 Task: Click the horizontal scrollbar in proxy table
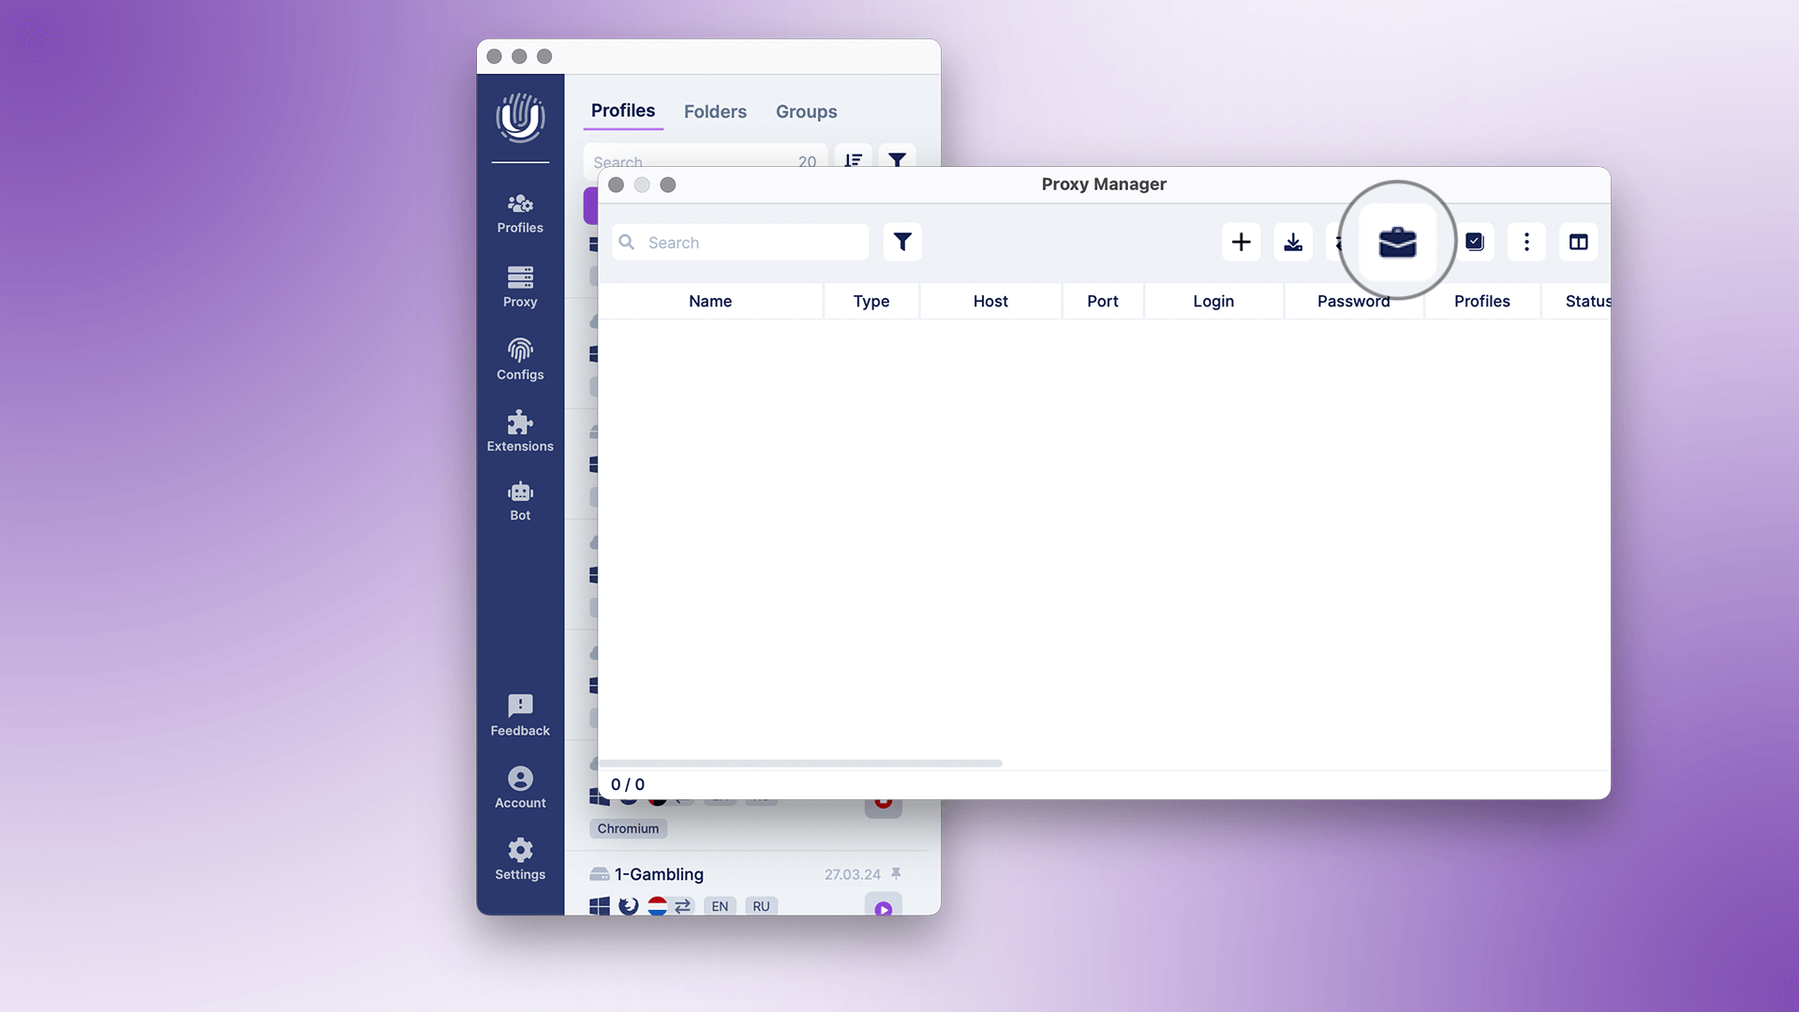pyautogui.click(x=801, y=764)
